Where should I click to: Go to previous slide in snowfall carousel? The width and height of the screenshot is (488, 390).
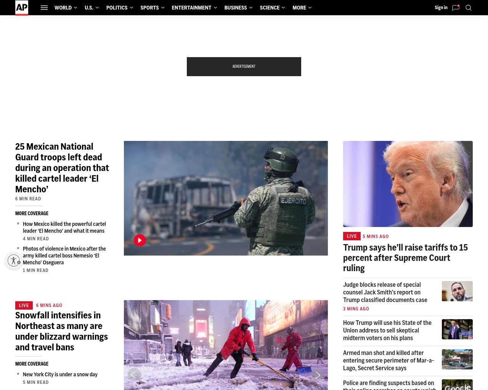[134, 375]
